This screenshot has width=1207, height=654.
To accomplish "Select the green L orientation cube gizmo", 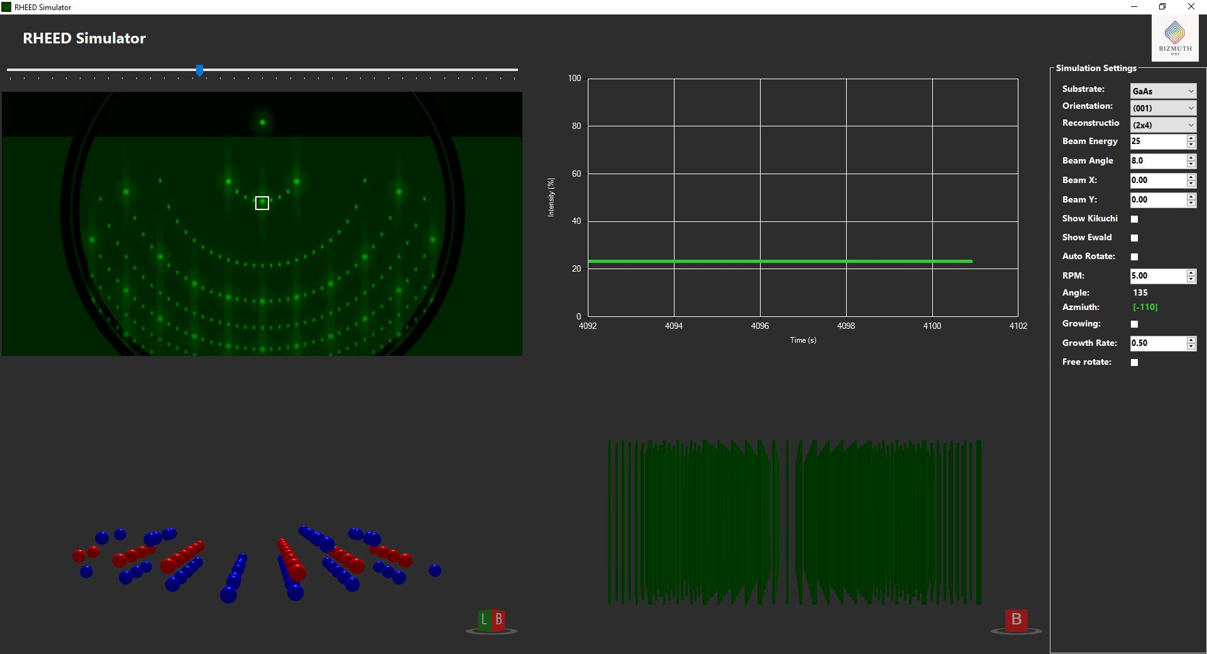I will [484, 619].
